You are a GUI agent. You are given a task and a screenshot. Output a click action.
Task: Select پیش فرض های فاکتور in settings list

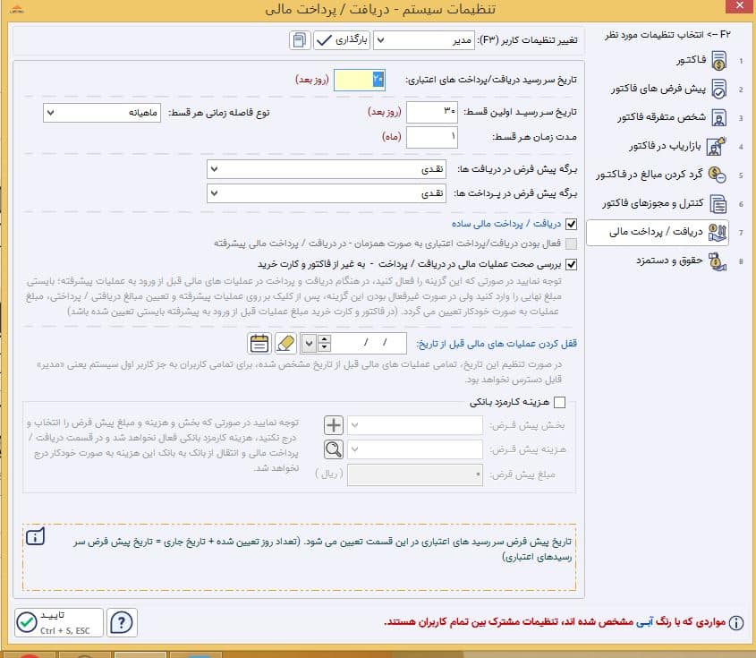pyautogui.click(x=658, y=90)
